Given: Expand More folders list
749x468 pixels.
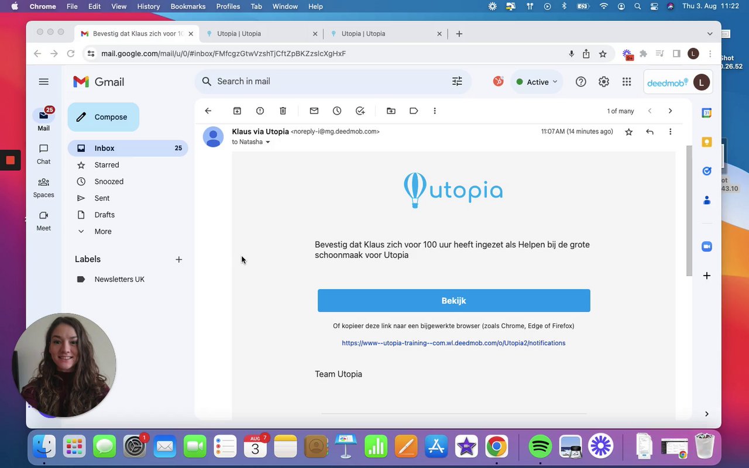Looking at the screenshot, I should [128, 231].
